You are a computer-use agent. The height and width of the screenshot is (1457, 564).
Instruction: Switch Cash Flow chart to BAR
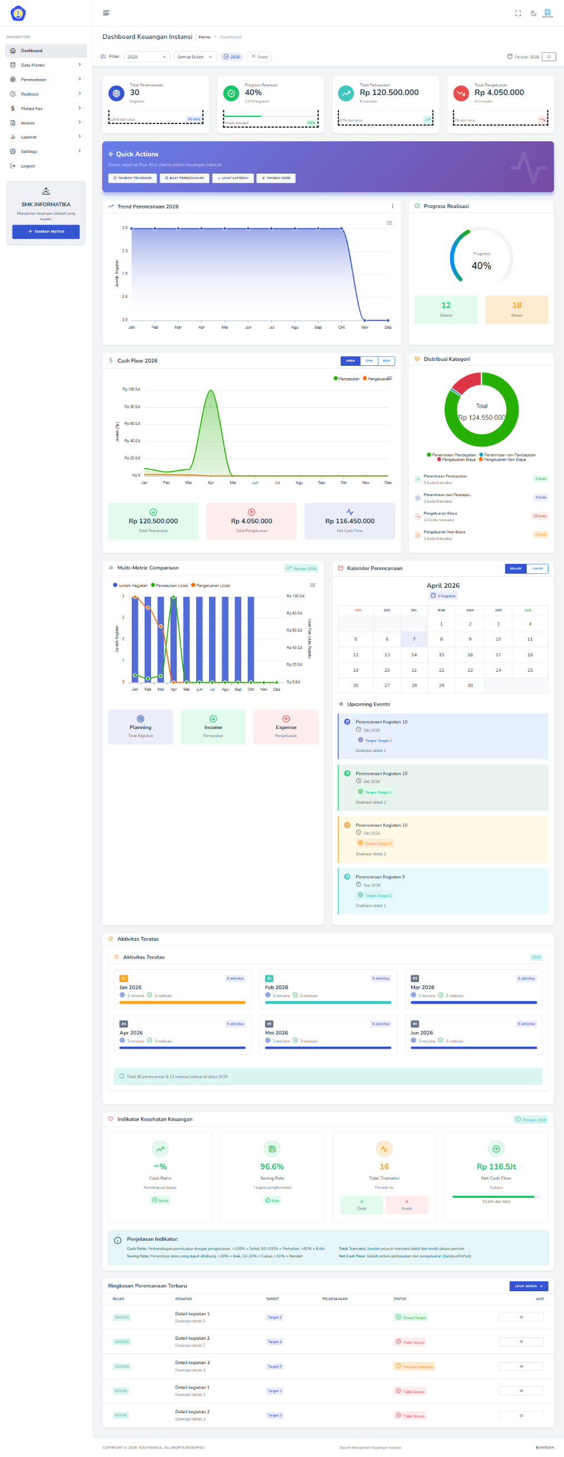click(386, 360)
